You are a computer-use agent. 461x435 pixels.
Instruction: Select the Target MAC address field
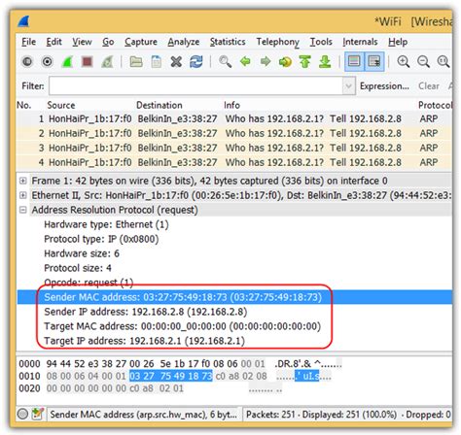[x=182, y=326]
